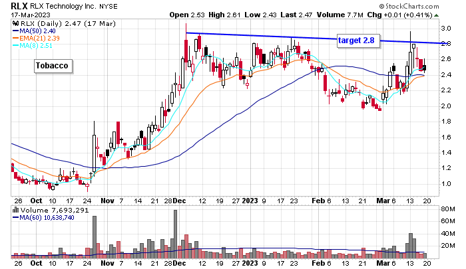Click the Oct label on price chart axis

tap(36, 201)
